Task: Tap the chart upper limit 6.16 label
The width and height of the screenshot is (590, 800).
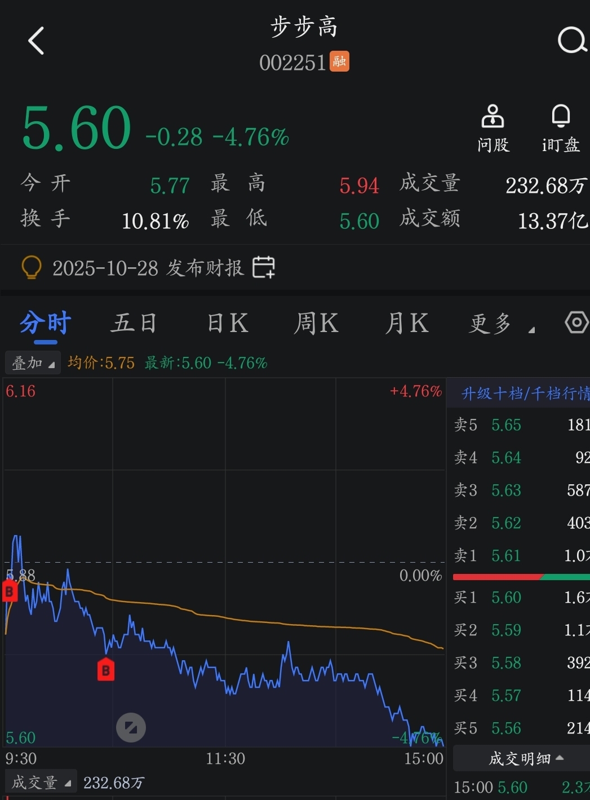Action: [x=20, y=391]
